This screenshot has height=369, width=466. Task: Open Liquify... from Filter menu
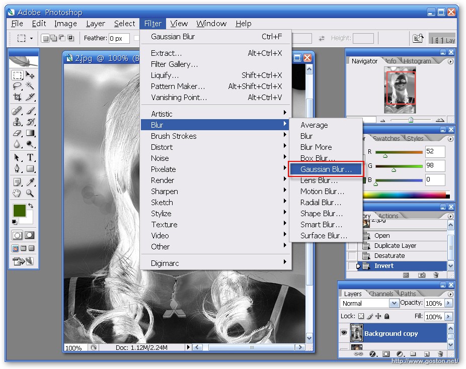tap(216, 75)
